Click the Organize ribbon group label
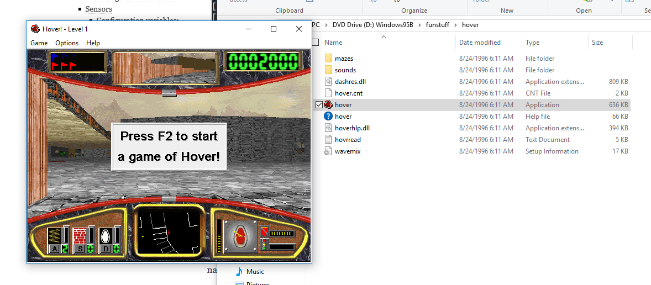The width and height of the screenshot is (651, 285). [x=414, y=11]
